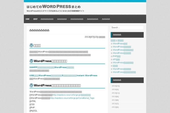Open the 2014年10月 archive link
170x113 pixels.
[116, 86]
